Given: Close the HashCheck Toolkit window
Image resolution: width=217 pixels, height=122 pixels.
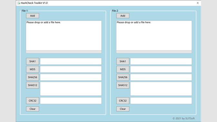Looking at the screenshot, I should (198, 3).
